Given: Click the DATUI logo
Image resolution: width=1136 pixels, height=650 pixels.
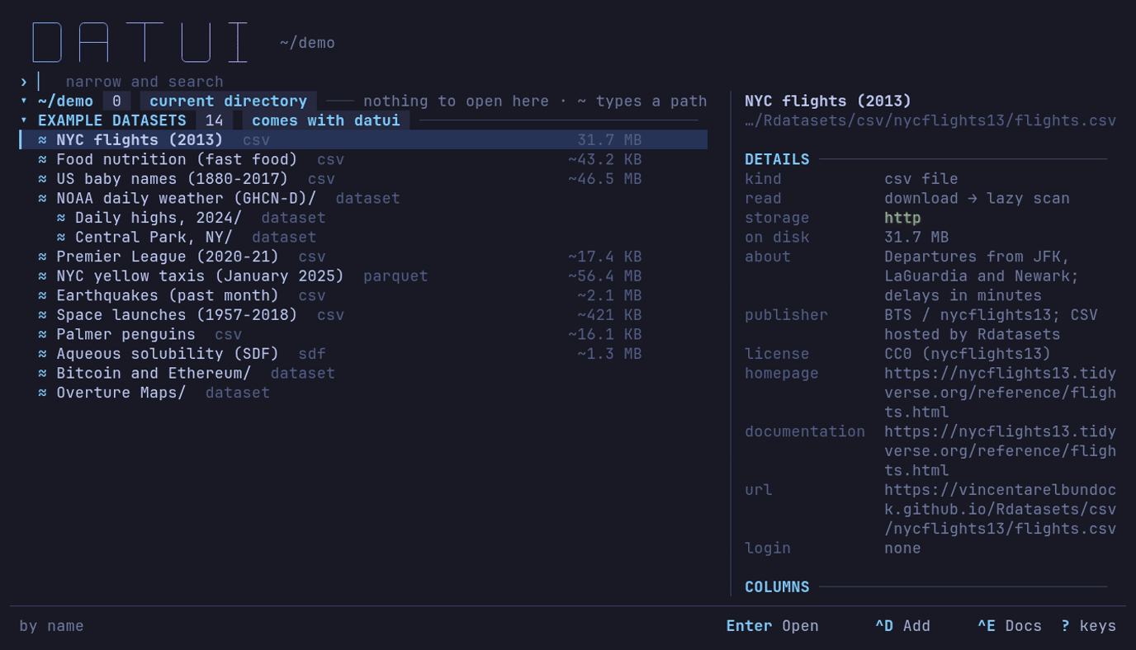Looking at the screenshot, I should click(140, 42).
